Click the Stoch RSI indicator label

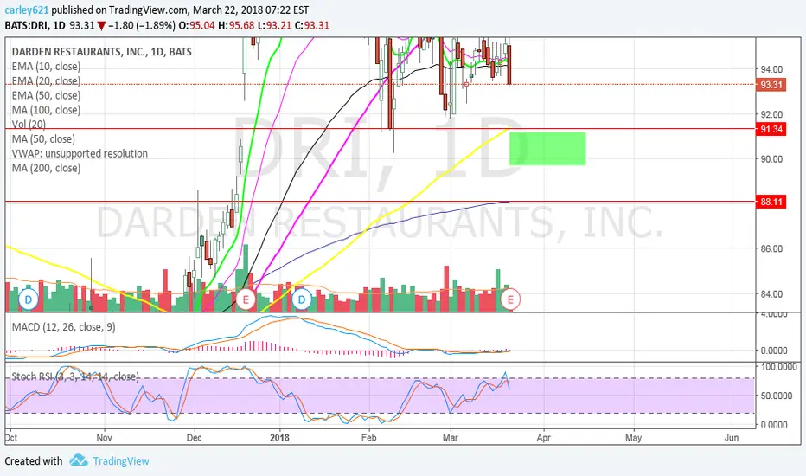pos(75,376)
